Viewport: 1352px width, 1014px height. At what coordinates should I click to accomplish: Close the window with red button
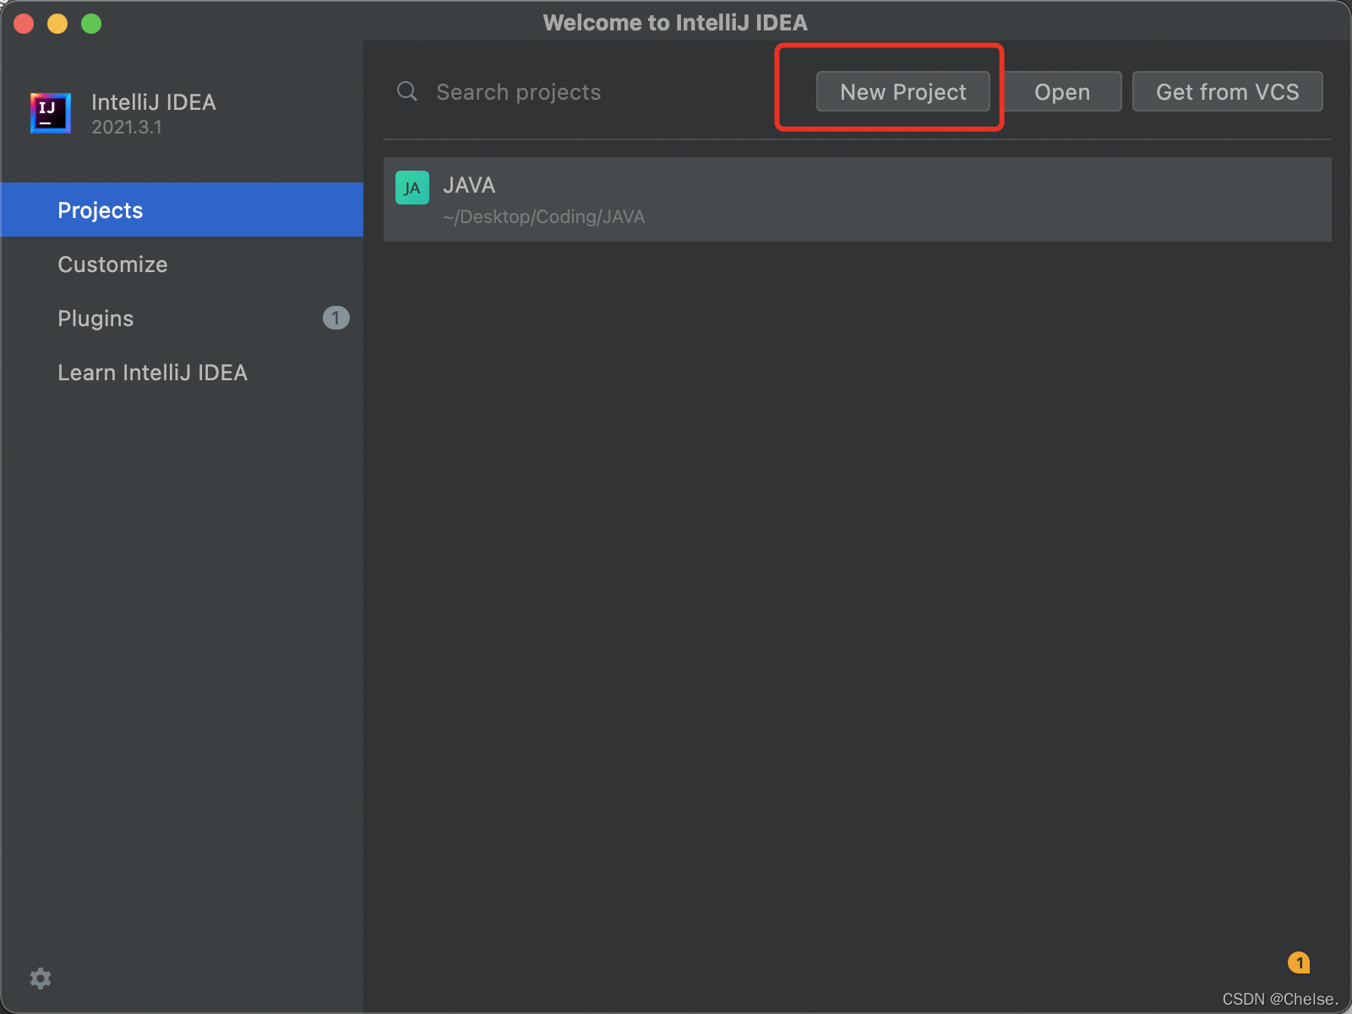pyautogui.click(x=24, y=24)
